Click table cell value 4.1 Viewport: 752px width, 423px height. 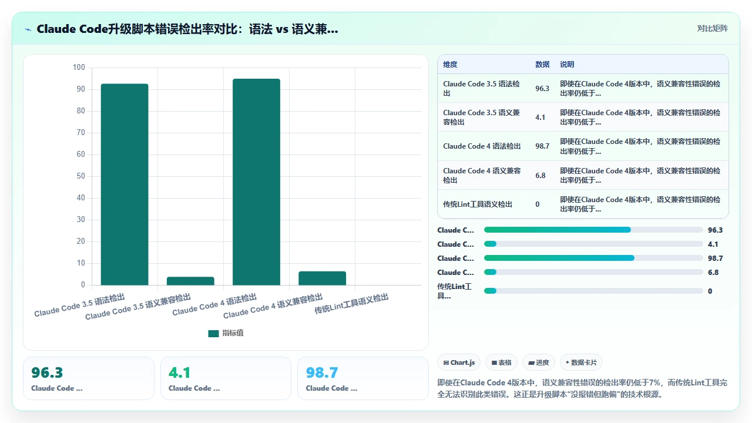coord(540,117)
